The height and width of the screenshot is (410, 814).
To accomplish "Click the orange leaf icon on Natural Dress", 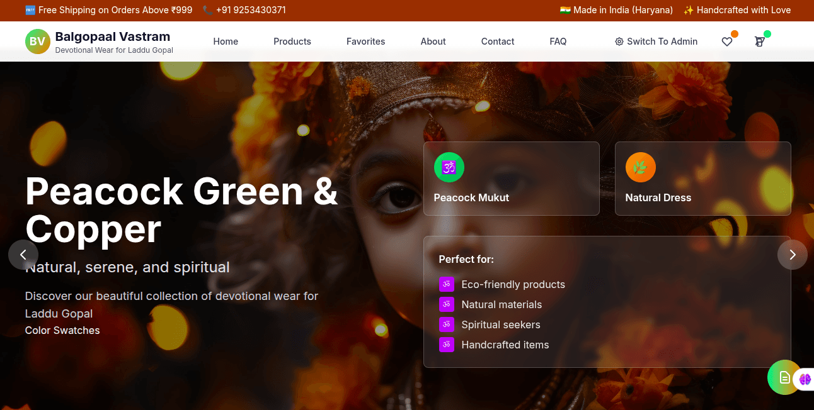I will pos(641,167).
